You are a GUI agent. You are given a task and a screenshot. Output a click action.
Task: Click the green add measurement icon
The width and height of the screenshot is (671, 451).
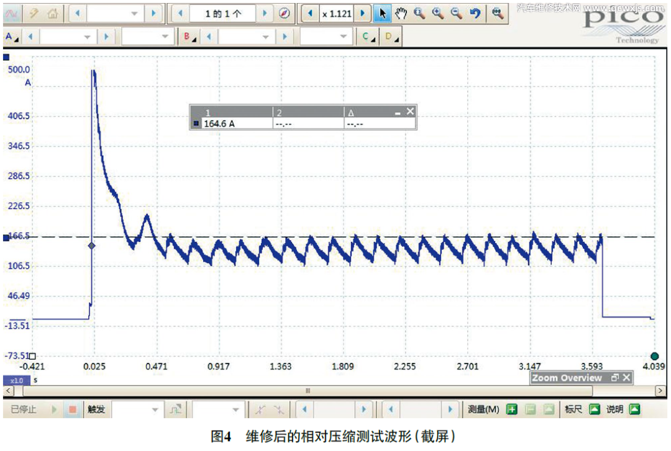click(512, 409)
